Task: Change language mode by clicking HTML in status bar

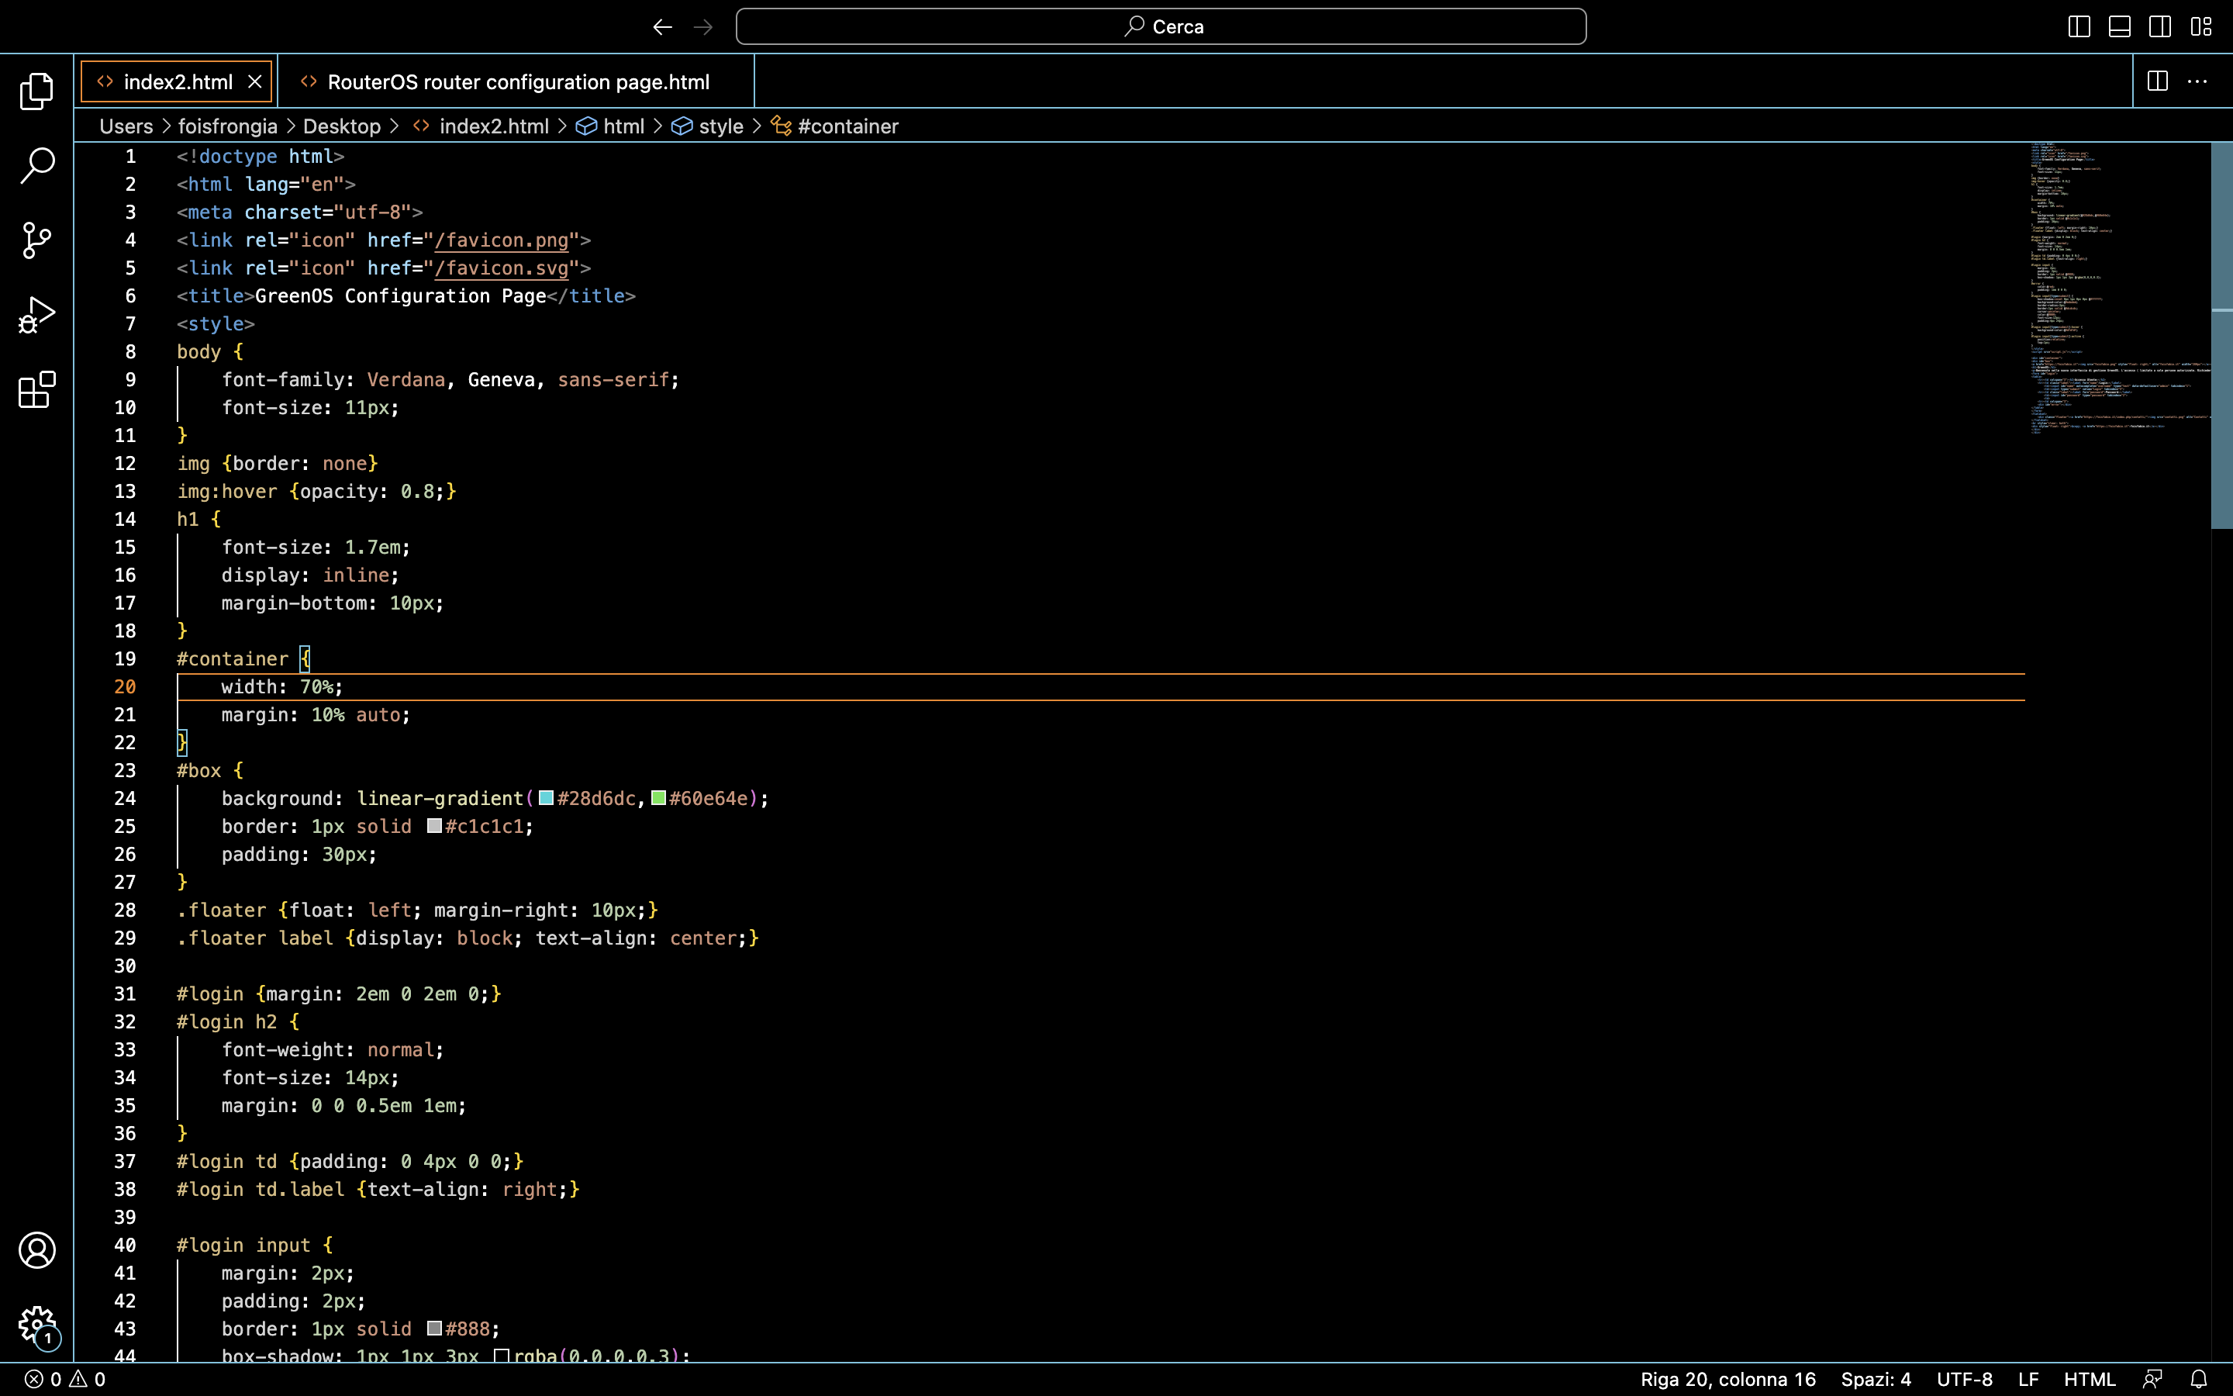Action: [2088, 1378]
